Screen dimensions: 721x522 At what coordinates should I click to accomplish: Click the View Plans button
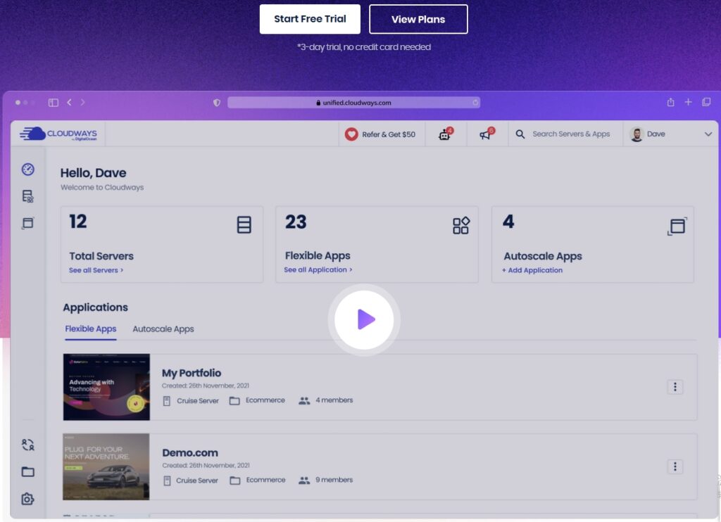point(418,19)
